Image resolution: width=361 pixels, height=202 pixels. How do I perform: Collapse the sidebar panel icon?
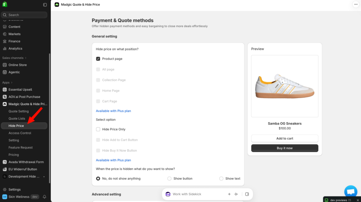(x=45, y=5)
